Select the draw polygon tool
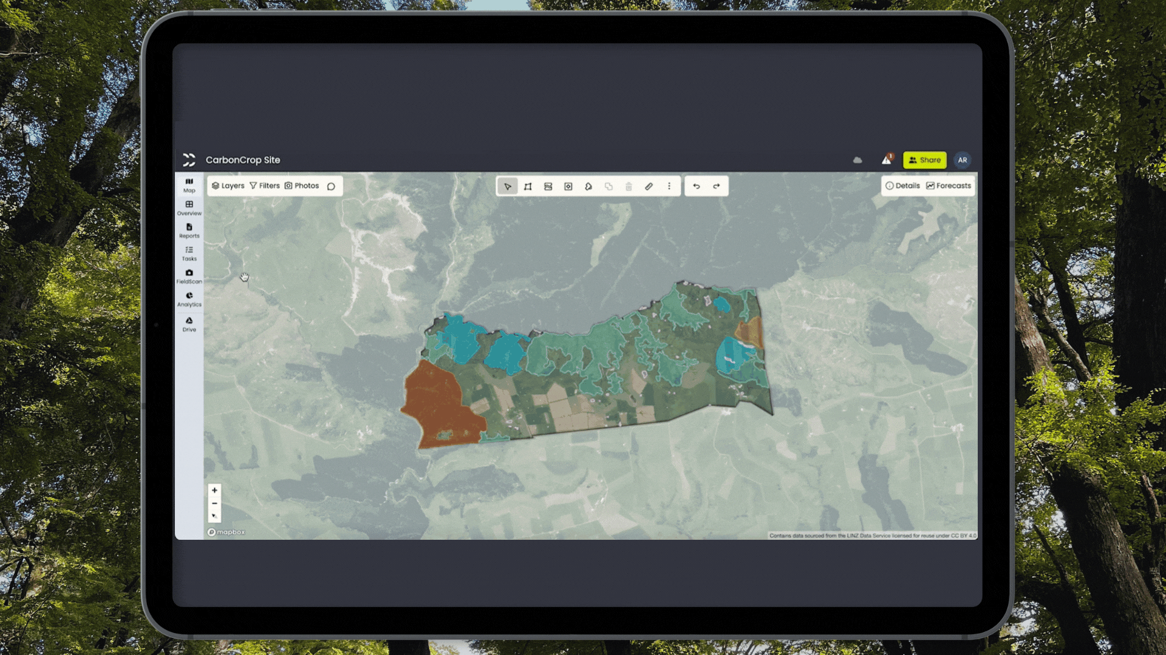 point(528,186)
